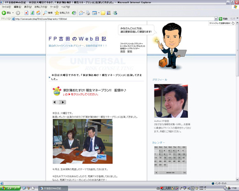Image resolution: width=239 pixels, height=191 pixels.
Task: Expand the Edit button dropdown arrow
Action: click(x=99, y=13)
